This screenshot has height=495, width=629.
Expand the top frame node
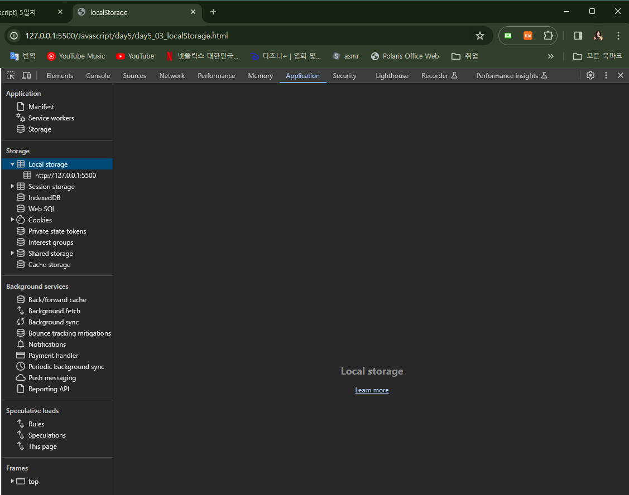click(x=12, y=481)
